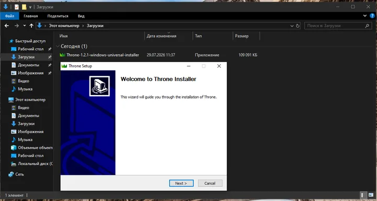The width and height of the screenshot is (377, 201).
Task: Cancel the Throne Setup wizard
Action: pyautogui.click(x=210, y=183)
